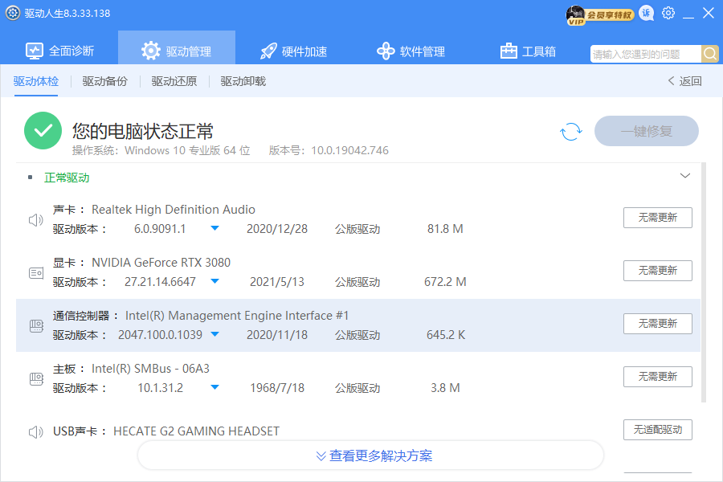The width and height of the screenshot is (723, 482).
Task: Open version dropdown for NVIDIA 27.21.14.6647
Action: point(214,281)
